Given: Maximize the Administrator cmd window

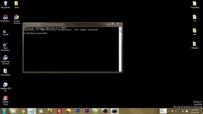Looking at the screenshot, I should click(x=112, y=24).
